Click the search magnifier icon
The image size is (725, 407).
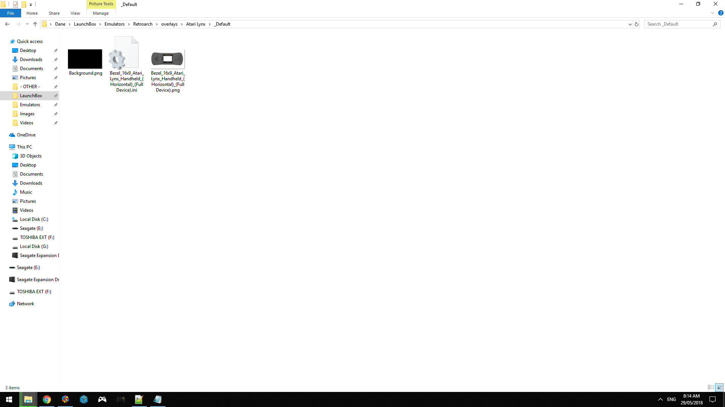715,24
